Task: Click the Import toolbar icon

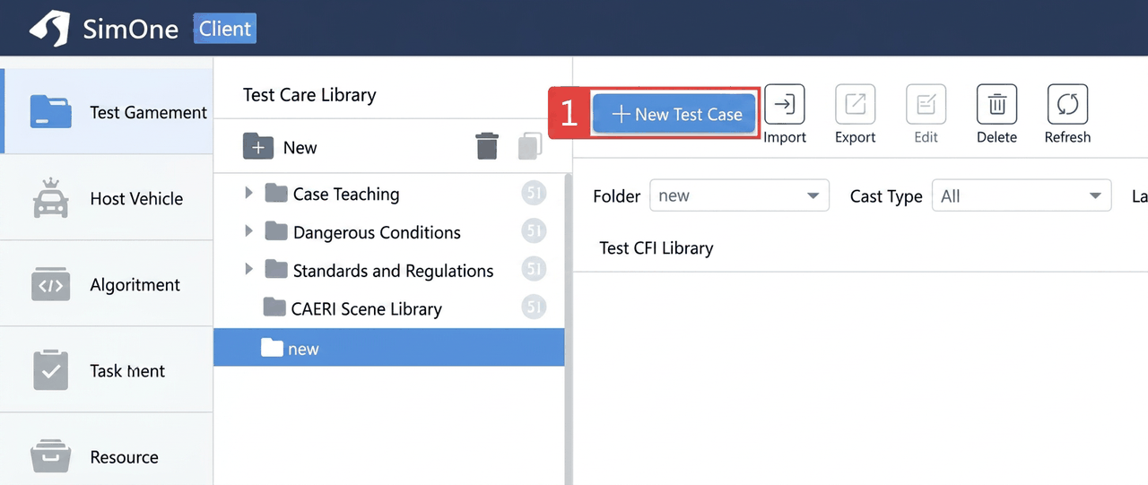Action: [x=785, y=105]
